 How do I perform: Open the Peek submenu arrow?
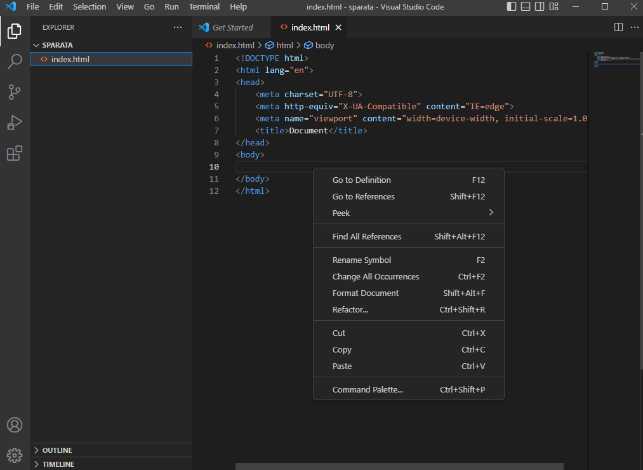point(491,212)
